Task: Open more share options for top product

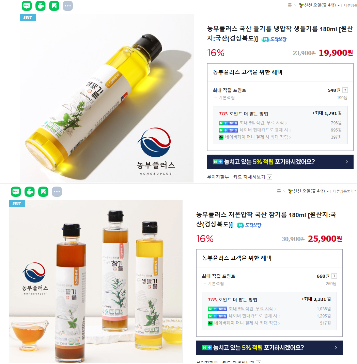Action: 68,6
